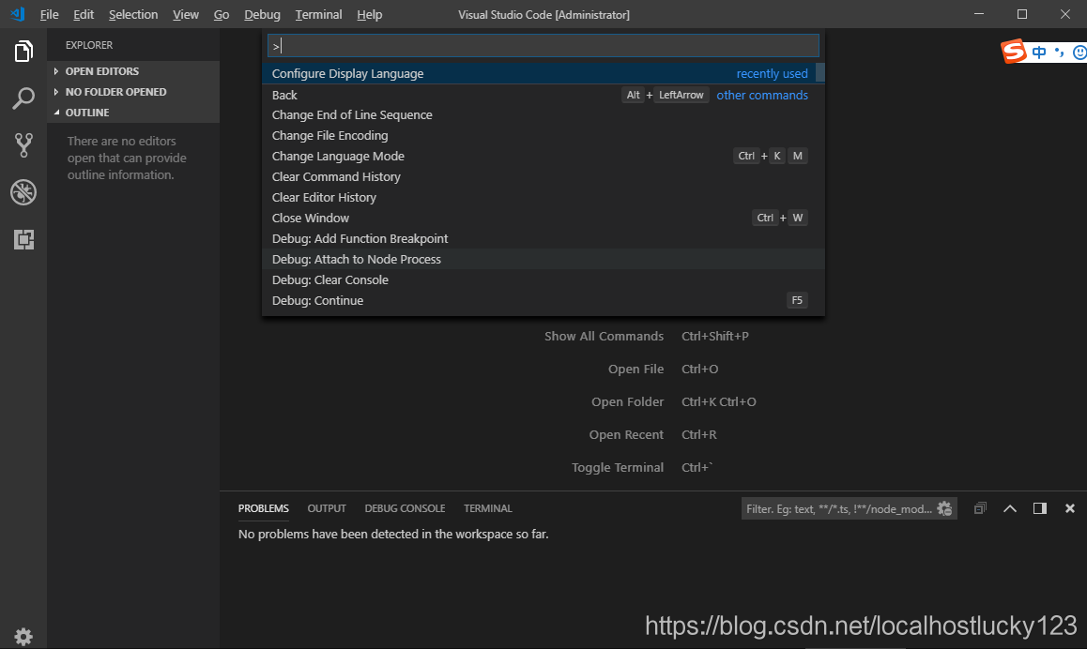Screen dimensions: 1087x649
Task: Click the Sogou input method S icon
Action: (1014, 52)
